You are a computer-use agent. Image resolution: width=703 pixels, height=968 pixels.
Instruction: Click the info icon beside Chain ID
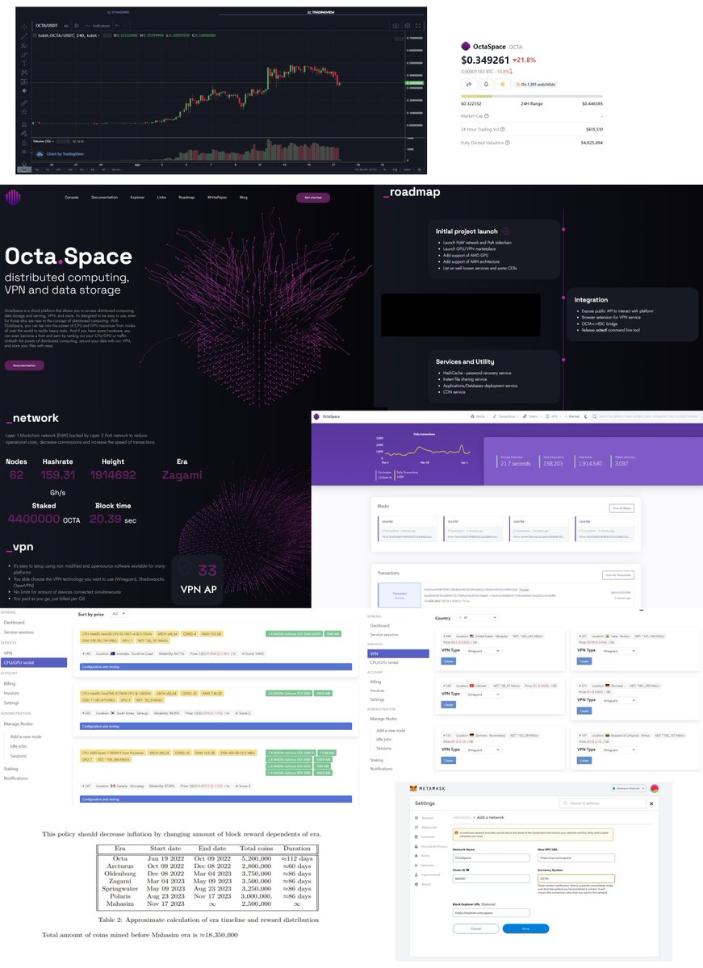467,870
